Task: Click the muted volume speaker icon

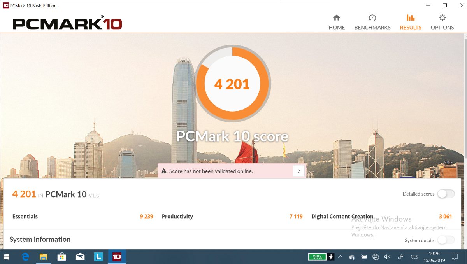Action: (387, 257)
